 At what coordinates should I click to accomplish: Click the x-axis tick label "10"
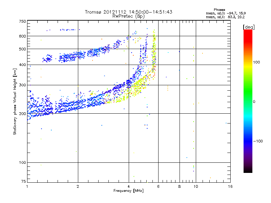[196, 186]
